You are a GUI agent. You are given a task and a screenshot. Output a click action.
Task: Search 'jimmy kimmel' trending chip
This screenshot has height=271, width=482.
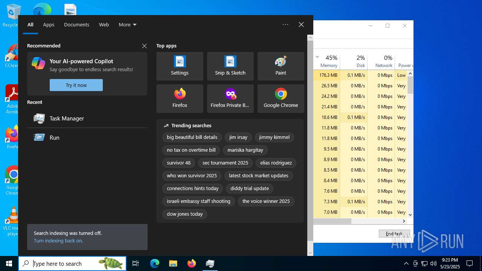coord(274,137)
